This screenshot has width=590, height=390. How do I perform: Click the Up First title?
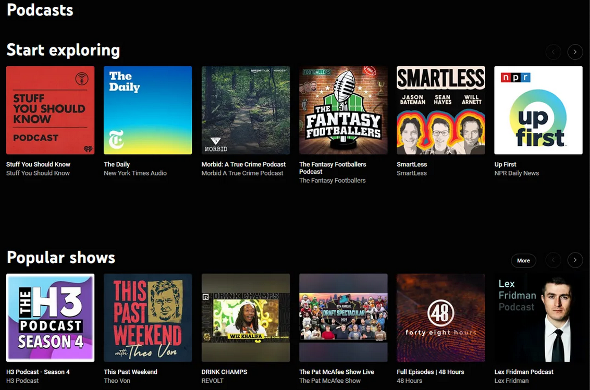coord(506,165)
